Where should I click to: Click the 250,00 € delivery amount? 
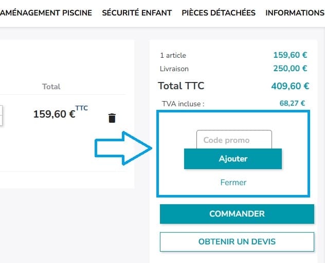[x=290, y=68]
